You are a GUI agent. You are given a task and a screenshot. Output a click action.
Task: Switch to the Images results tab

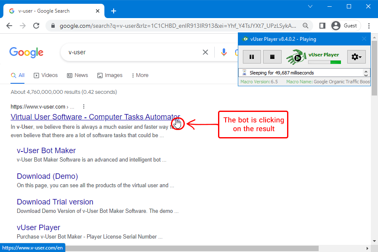110,75
